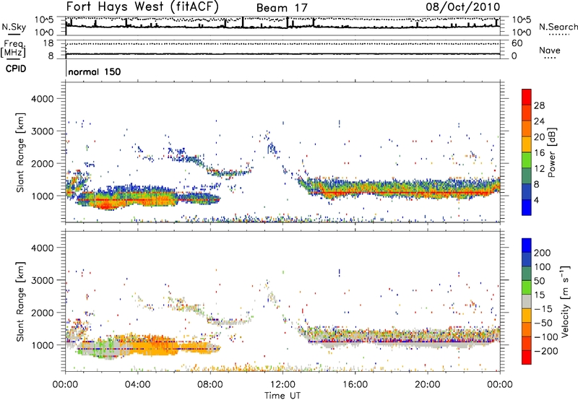
Task: Click the '4' Power scale value
Action: 537,201
